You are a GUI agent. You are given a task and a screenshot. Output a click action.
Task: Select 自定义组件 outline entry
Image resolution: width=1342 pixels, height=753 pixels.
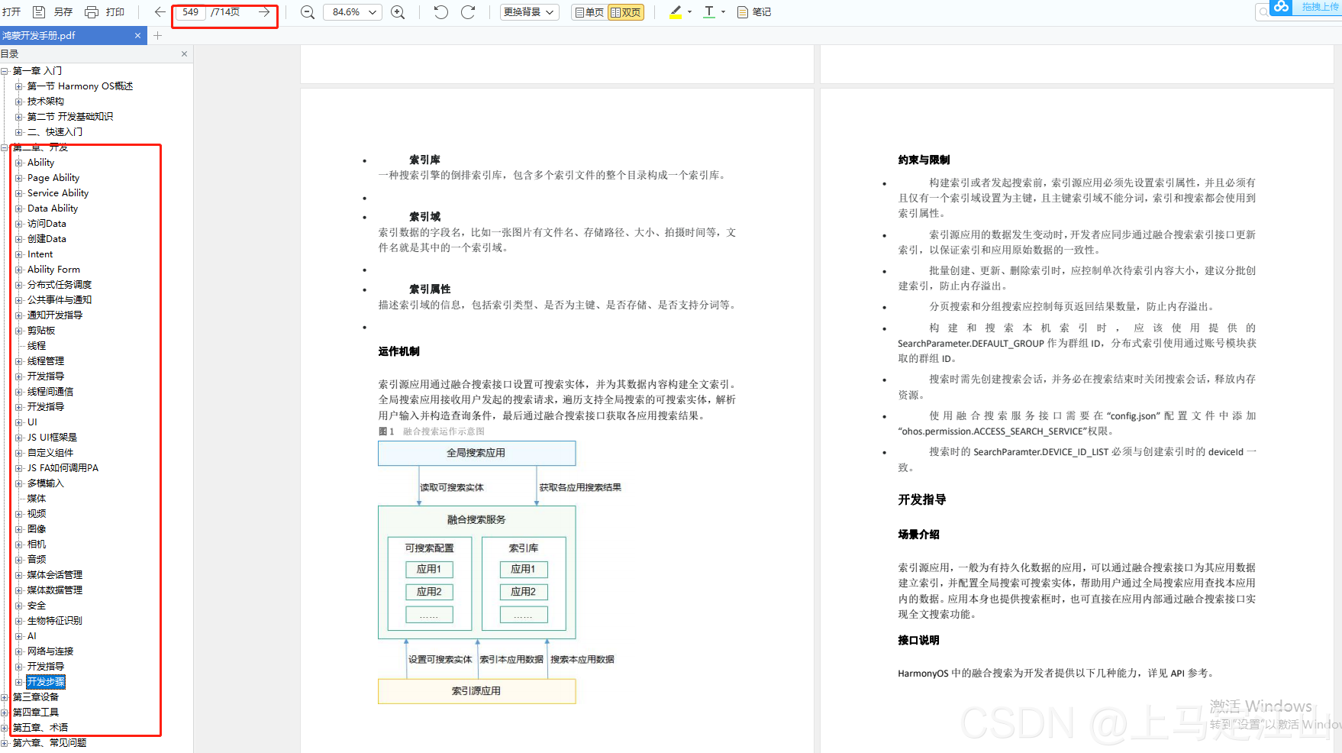[50, 453]
